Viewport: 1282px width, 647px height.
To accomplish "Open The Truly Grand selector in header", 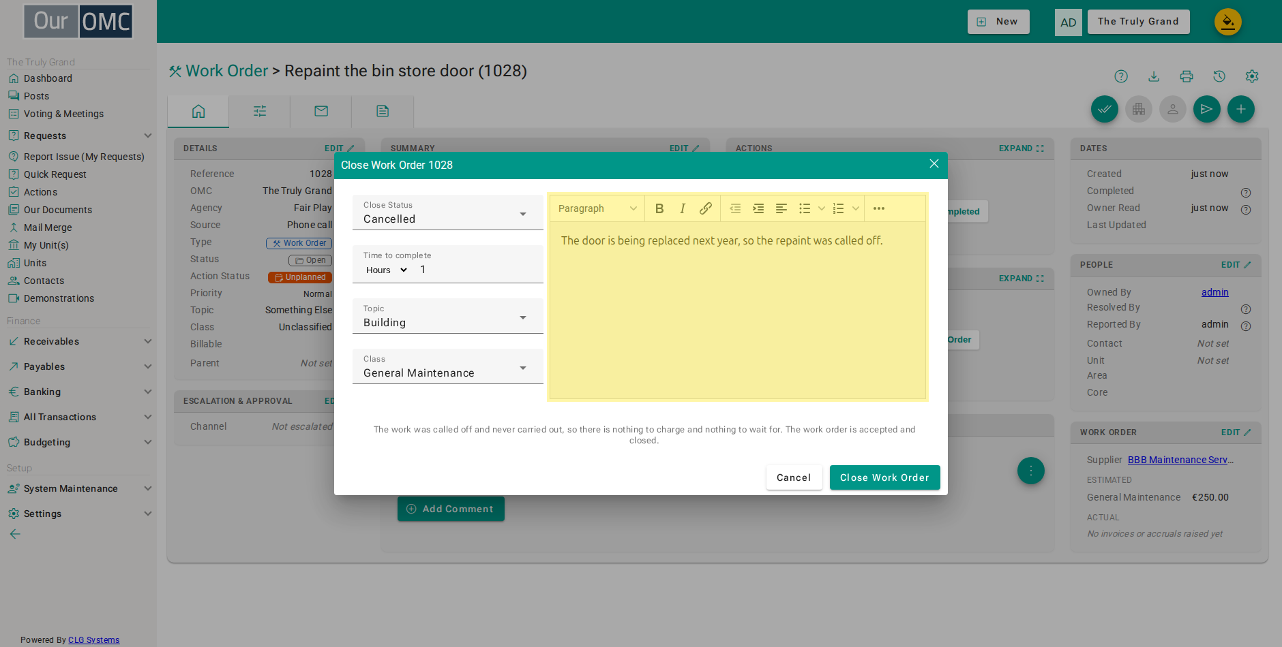I will pos(1138,22).
